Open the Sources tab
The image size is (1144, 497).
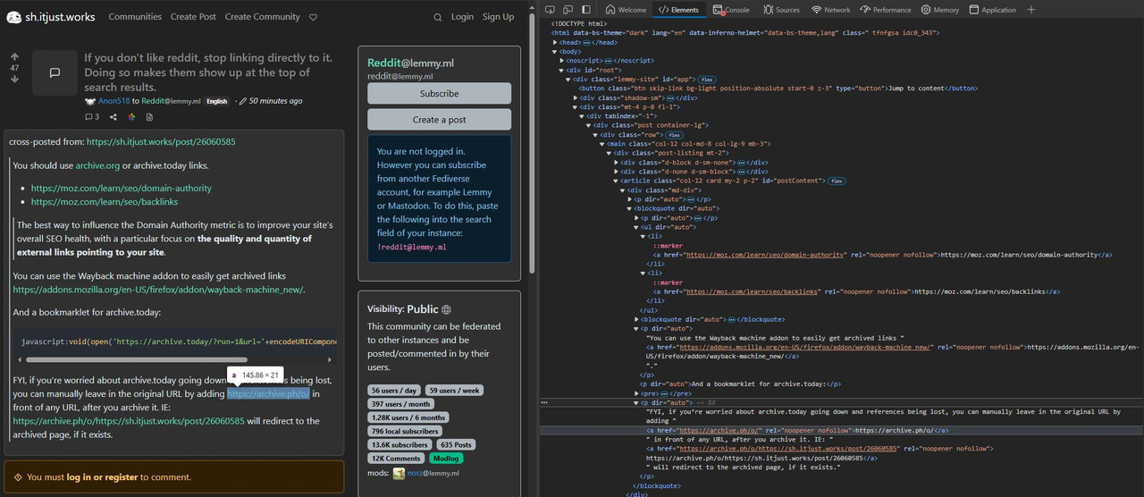pos(782,10)
